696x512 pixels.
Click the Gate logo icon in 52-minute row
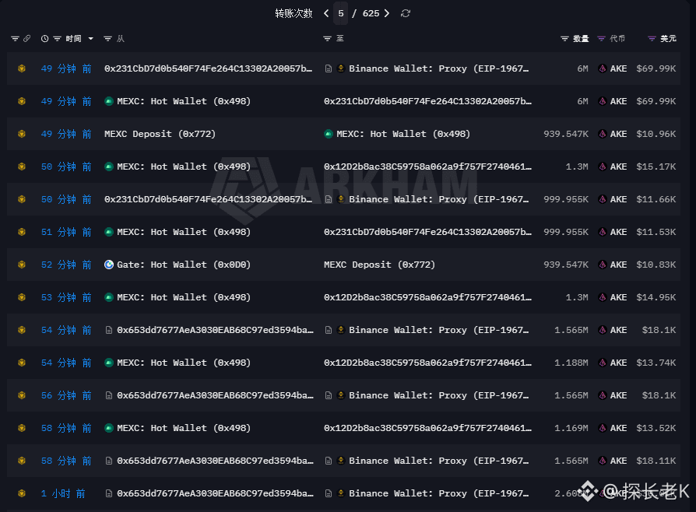[x=109, y=265]
